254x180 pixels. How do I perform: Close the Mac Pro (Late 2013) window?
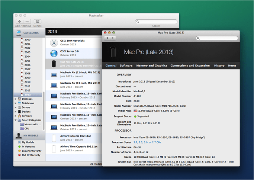click(x=105, y=33)
